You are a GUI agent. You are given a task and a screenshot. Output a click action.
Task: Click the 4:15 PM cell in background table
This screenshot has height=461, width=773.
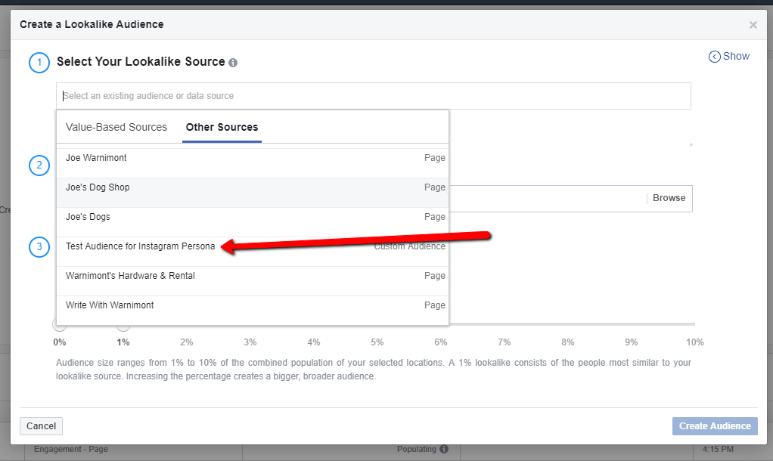[718, 449]
